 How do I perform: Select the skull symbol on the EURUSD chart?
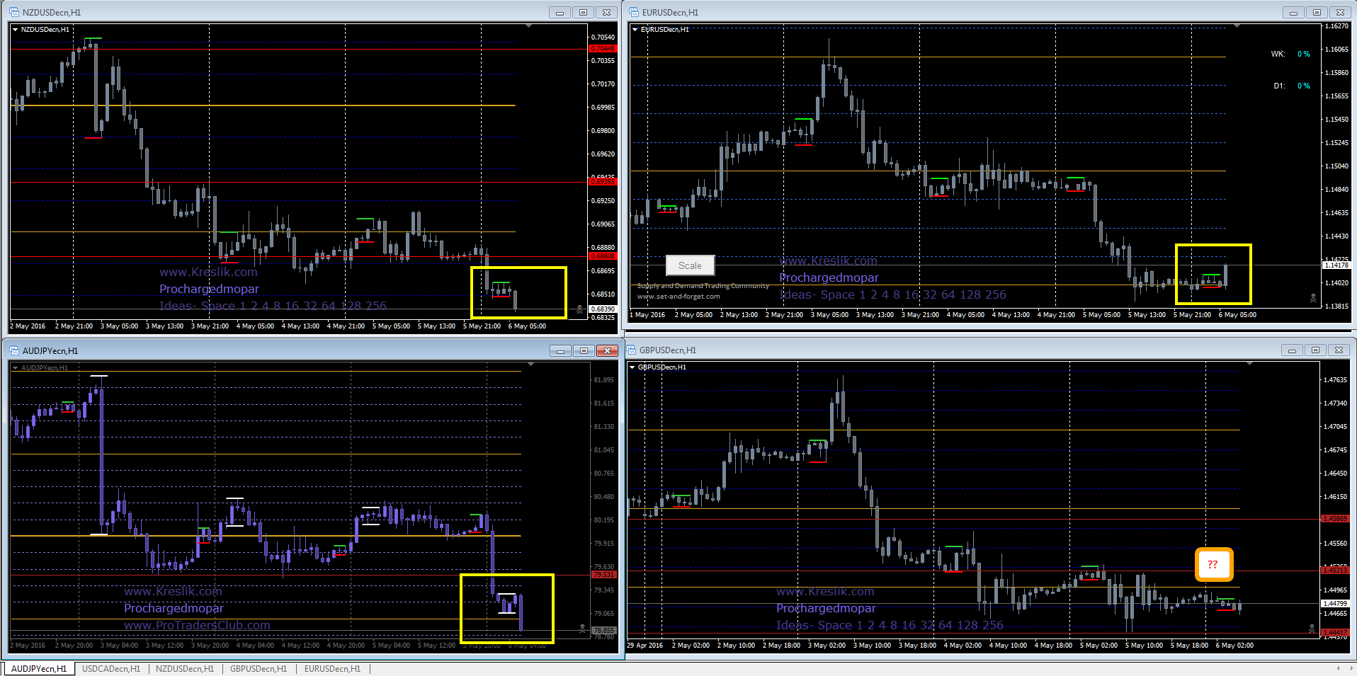pyautogui.click(x=1313, y=298)
